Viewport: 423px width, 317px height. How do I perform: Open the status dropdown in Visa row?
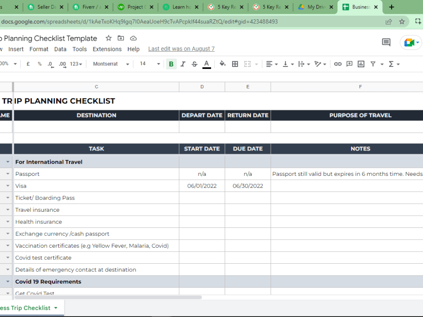[8, 186]
